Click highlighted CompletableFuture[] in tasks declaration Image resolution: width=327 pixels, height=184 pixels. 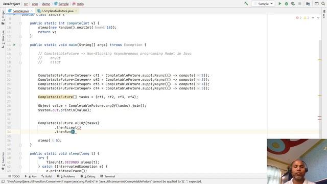point(57,97)
